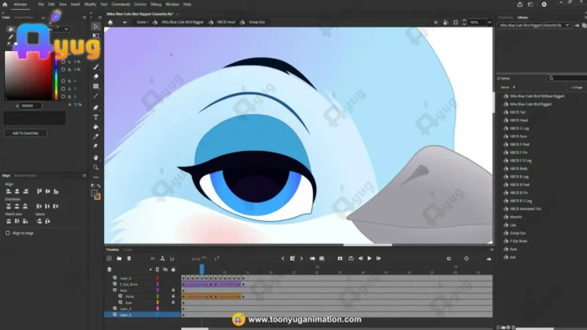Viewport: 587px width, 330px height.
Task: Step forward one frame
Action: click(x=378, y=258)
